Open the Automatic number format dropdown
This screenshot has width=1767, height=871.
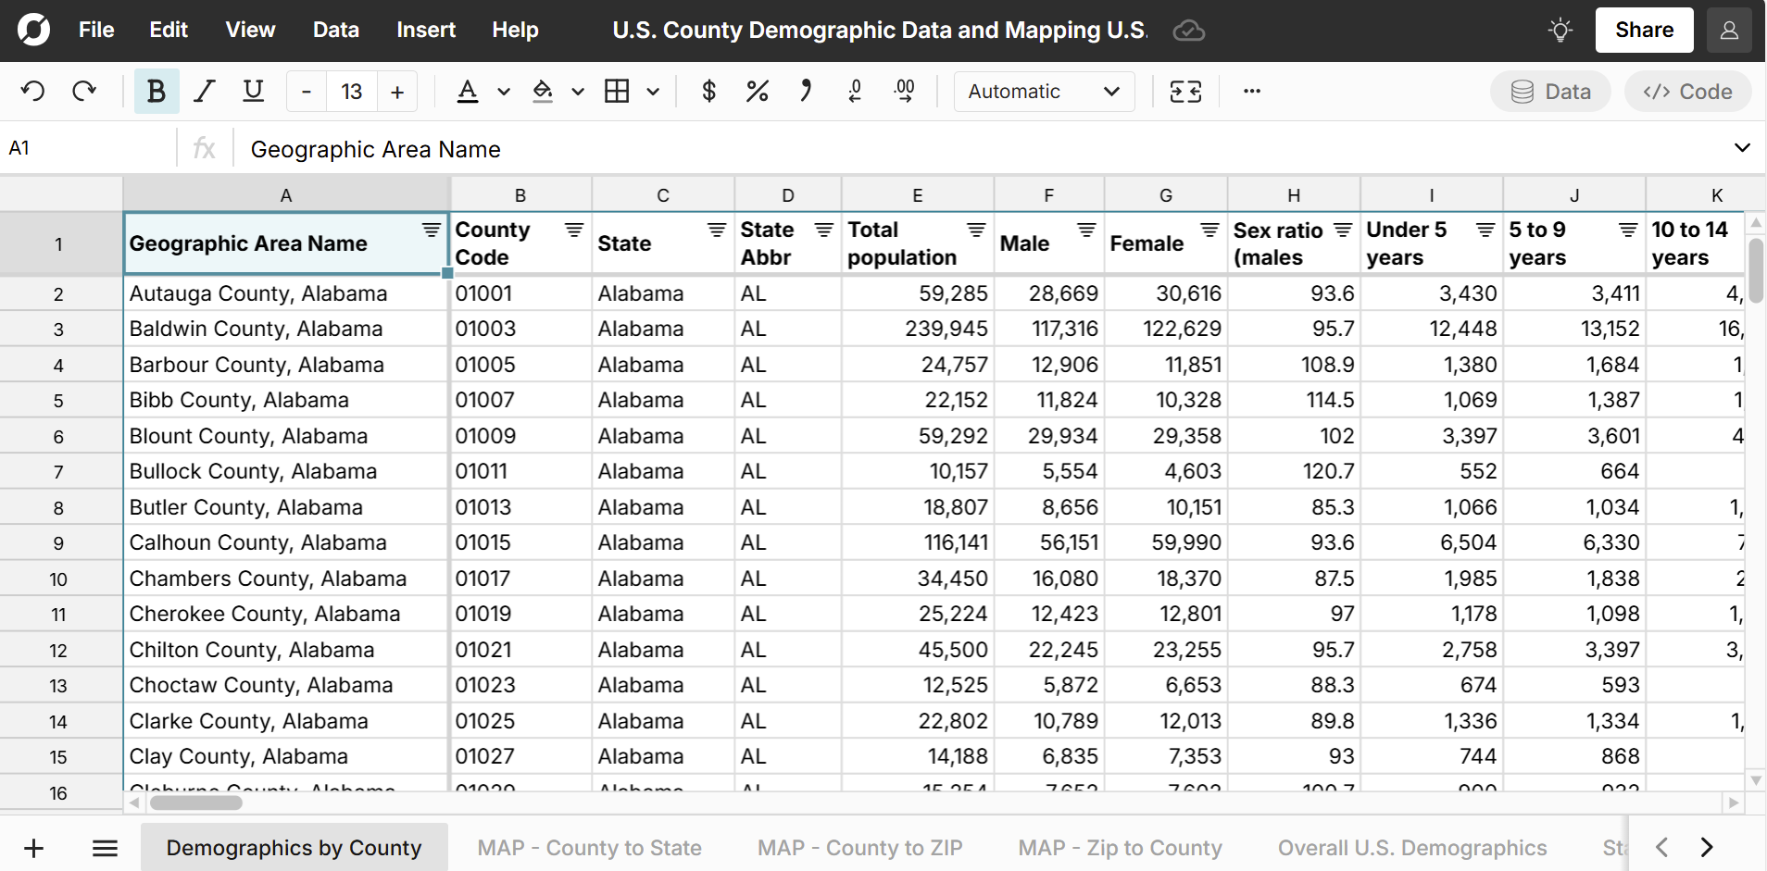tap(1043, 91)
